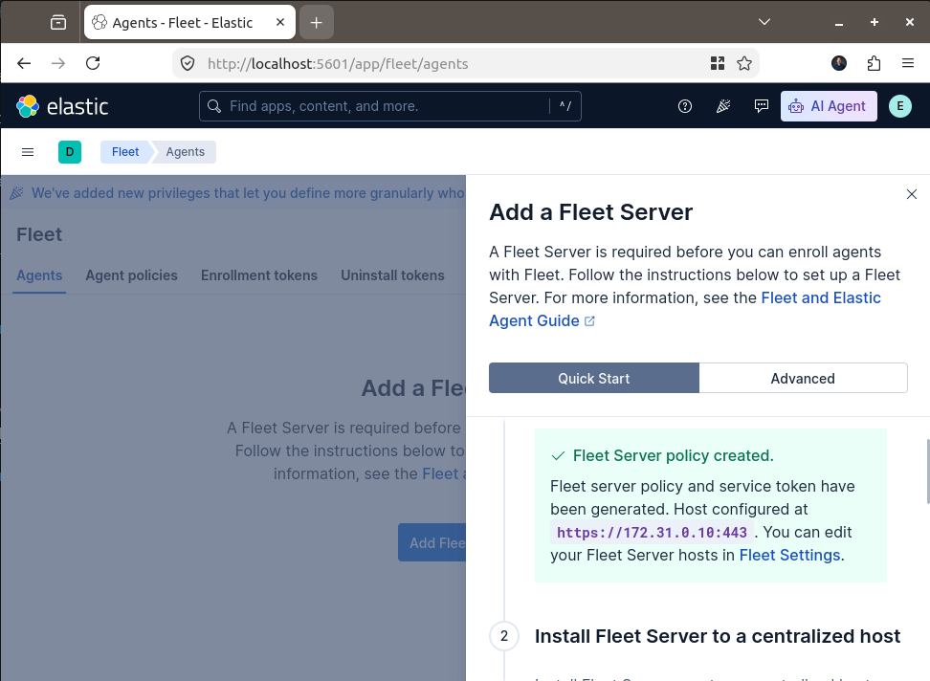This screenshot has width=930, height=681.
Task: Open Fleet and Elastic Agent Guide link
Action: tap(685, 309)
